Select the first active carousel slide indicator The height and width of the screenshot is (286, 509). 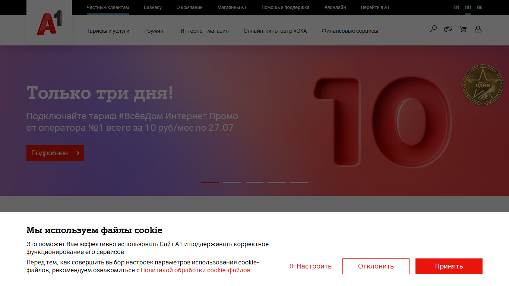point(210,182)
